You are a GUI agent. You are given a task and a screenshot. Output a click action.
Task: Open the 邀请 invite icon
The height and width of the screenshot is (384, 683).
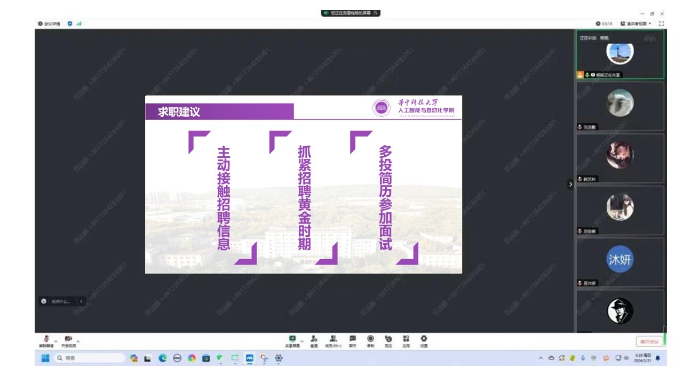coord(314,340)
